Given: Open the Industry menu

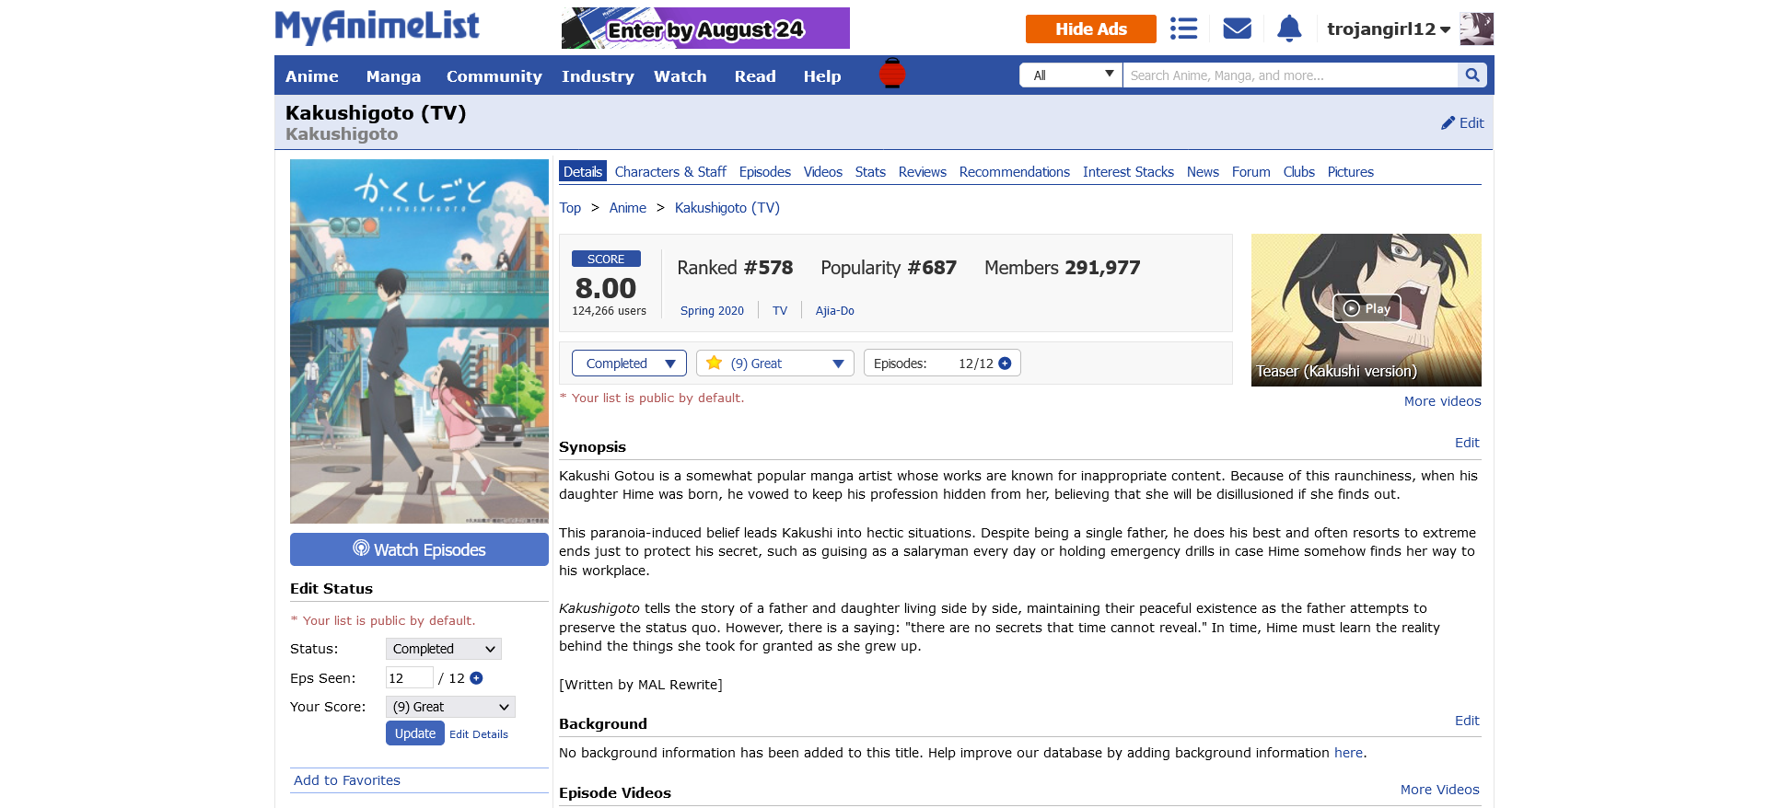Looking at the screenshot, I should coord(598,76).
